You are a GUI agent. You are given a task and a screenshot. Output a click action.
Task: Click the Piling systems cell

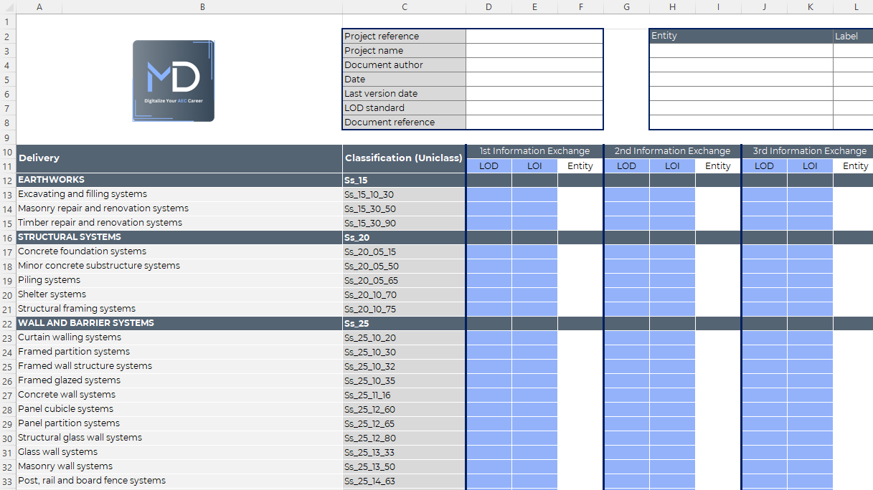click(x=179, y=280)
